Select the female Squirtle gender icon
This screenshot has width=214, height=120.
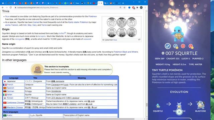[x=183, y=46]
